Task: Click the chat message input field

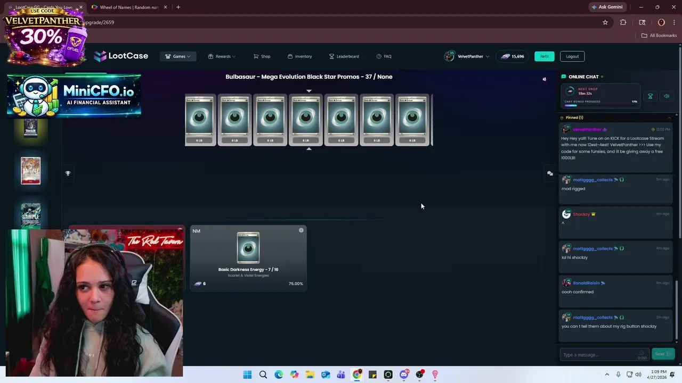Action: coord(605,355)
